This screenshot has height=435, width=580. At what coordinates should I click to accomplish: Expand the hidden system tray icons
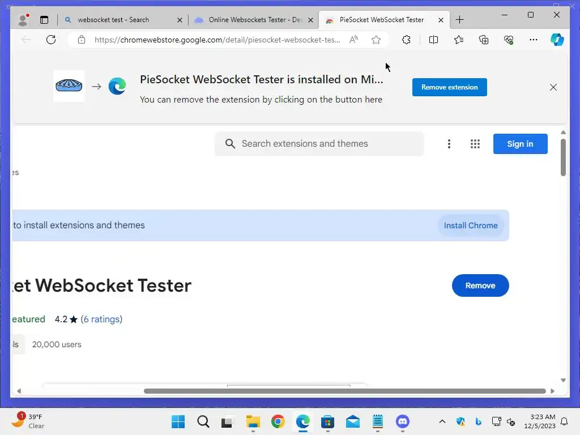coord(442,421)
